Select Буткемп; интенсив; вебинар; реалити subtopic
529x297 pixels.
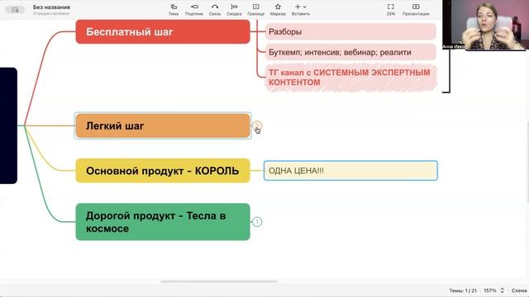point(350,52)
